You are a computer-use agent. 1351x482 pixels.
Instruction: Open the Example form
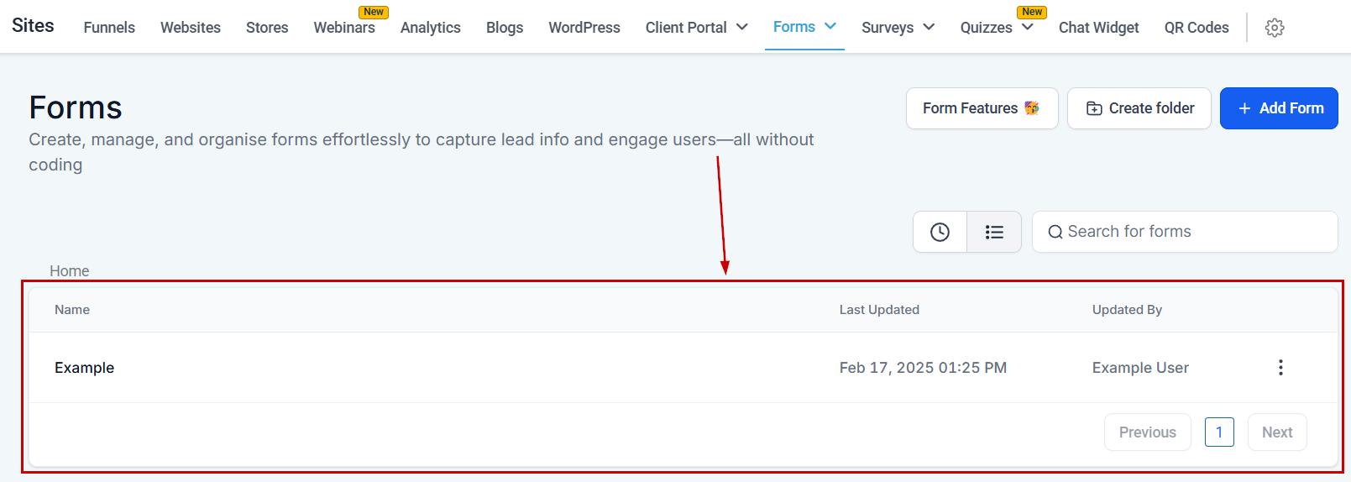click(x=85, y=368)
